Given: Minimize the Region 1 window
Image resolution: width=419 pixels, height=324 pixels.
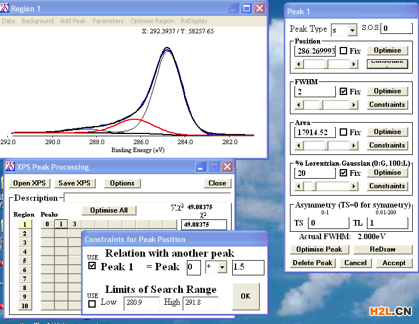Looking at the screenshot, I should point(233,8).
